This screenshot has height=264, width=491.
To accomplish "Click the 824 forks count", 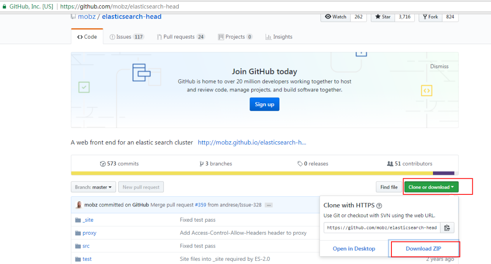I will [x=450, y=17].
